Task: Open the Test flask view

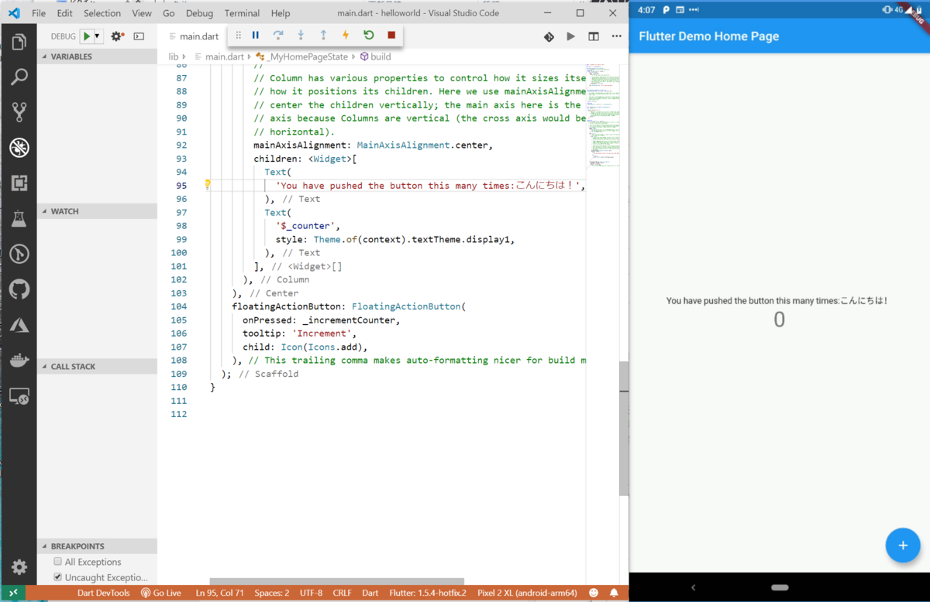Action: tap(19, 218)
